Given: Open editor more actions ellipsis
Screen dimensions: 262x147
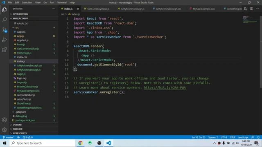Looking at the screenshot, I should pyautogui.click(x=257, y=9).
